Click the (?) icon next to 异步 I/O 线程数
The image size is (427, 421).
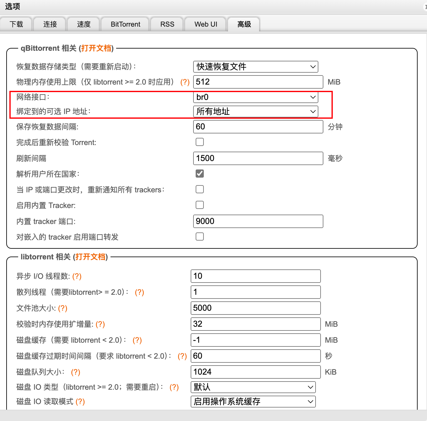tap(77, 276)
